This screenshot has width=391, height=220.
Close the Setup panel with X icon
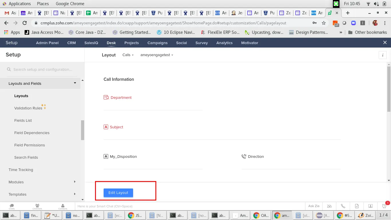[385, 42]
